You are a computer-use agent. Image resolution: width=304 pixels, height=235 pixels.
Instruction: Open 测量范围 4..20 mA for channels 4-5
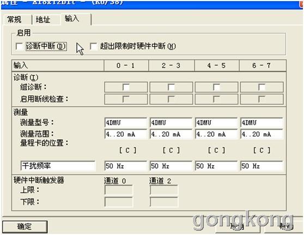coord(216,134)
